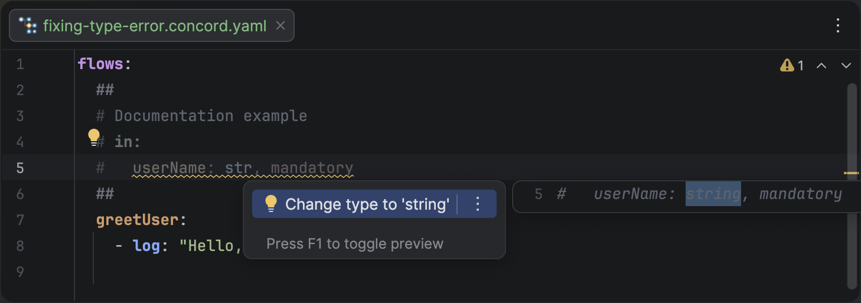The image size is (861, 303).
Task: Apply the "Change type to 'string'" fix
Action: click(x=367, y=204)
